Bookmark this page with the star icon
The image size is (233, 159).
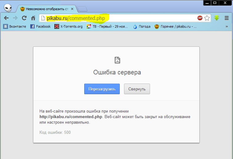(207, 18)
